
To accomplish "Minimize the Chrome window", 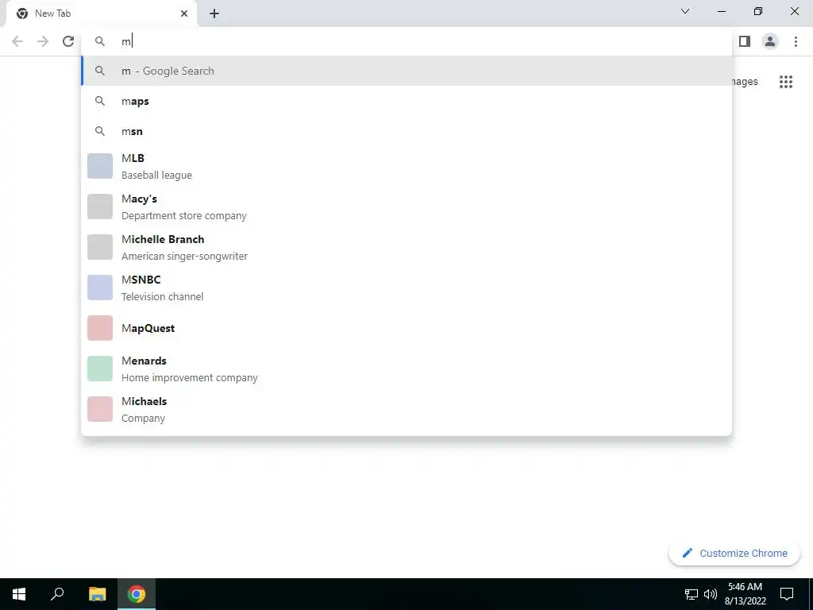I will tap(722, 11).
